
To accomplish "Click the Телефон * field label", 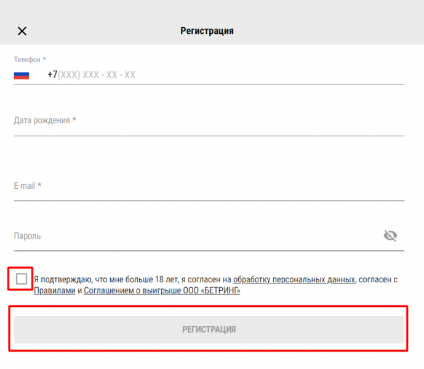I will [x=30, y=60].
